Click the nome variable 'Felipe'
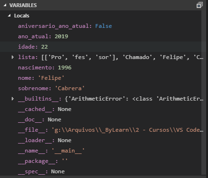 coord(101,78)
